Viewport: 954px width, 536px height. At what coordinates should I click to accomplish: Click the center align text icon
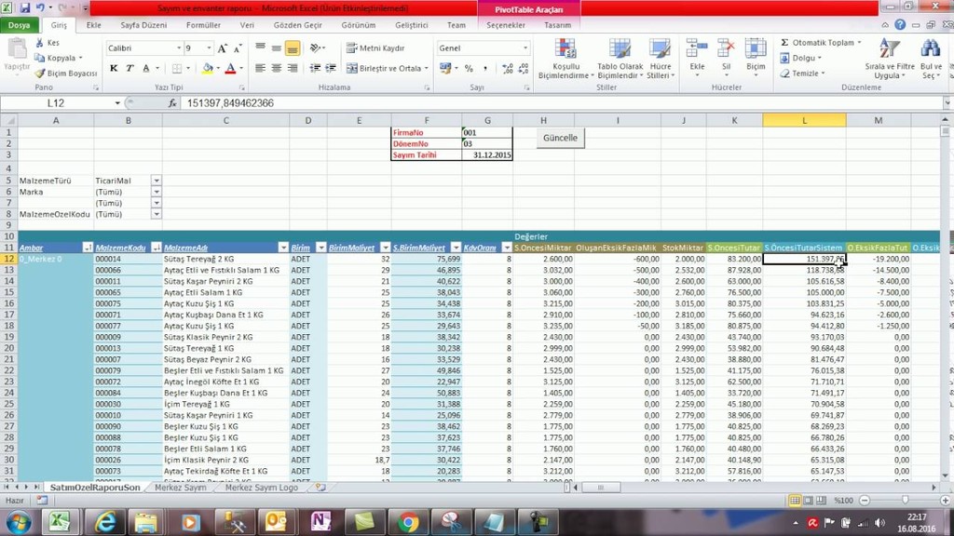coord(276,68)
